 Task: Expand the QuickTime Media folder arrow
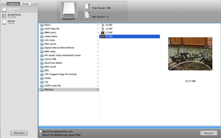tap(98, 63)
